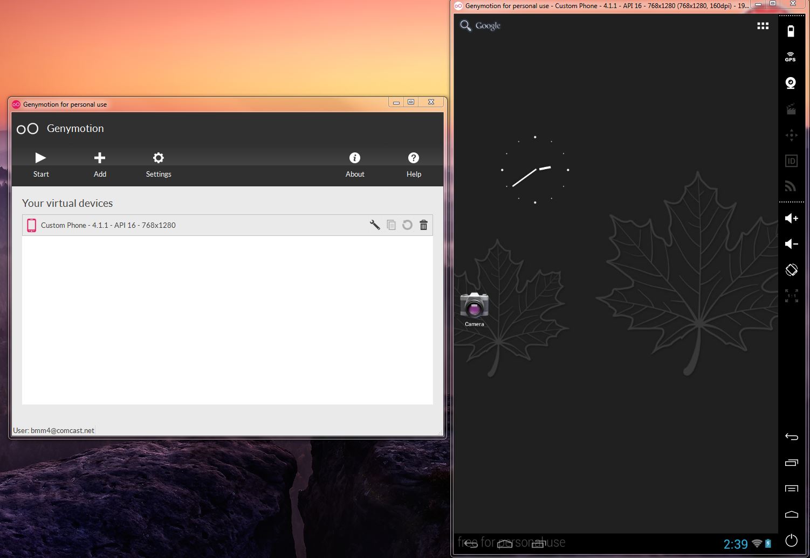810x558 pixels.
Task: Open the Help menu
Action: click(414, 164)
